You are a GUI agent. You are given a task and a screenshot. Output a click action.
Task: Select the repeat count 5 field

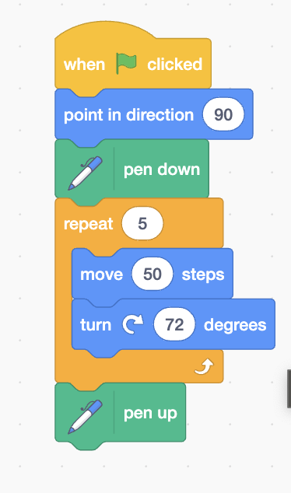click(142, 223)
